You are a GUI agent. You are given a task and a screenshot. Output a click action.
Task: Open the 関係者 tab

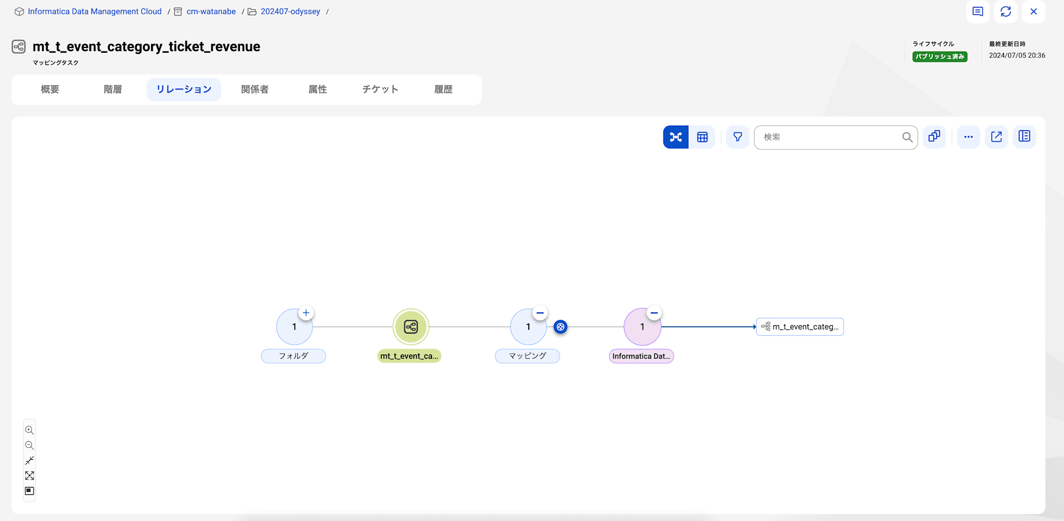255,89
